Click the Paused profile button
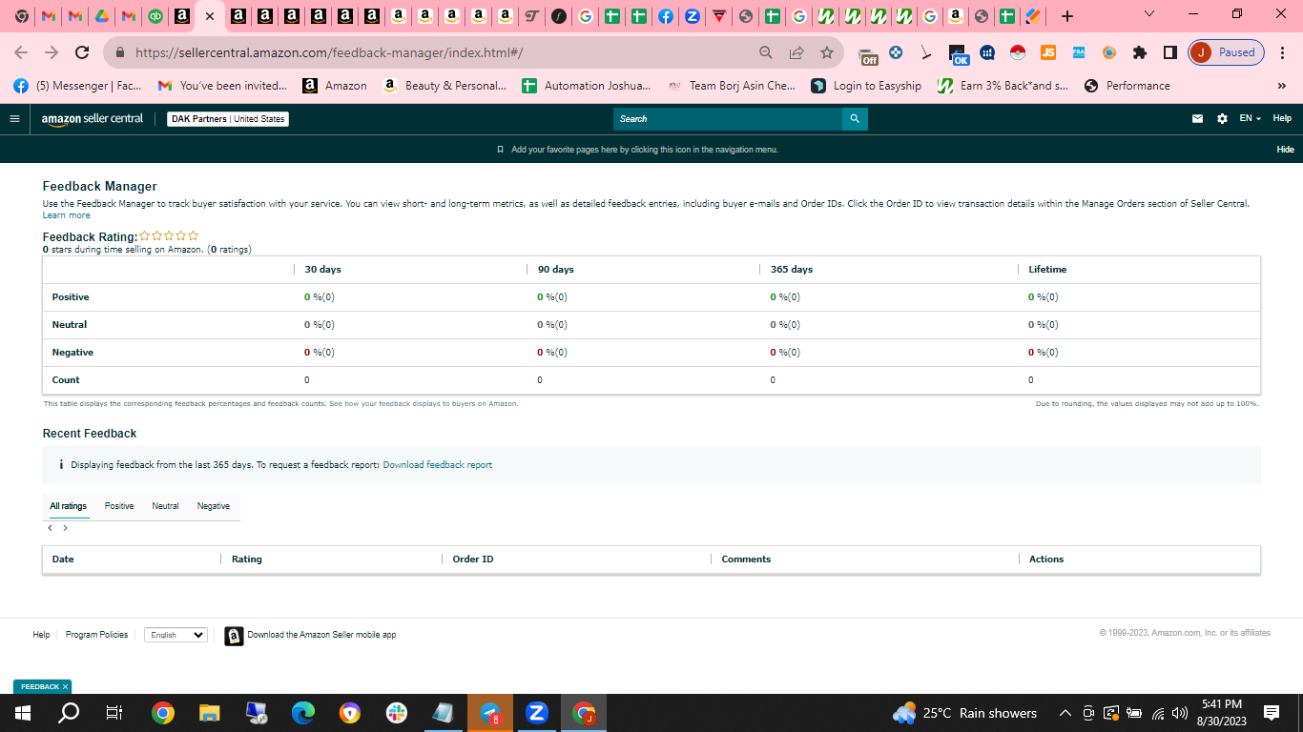Screen dimensions: 1303x732 coord(1226,52)
